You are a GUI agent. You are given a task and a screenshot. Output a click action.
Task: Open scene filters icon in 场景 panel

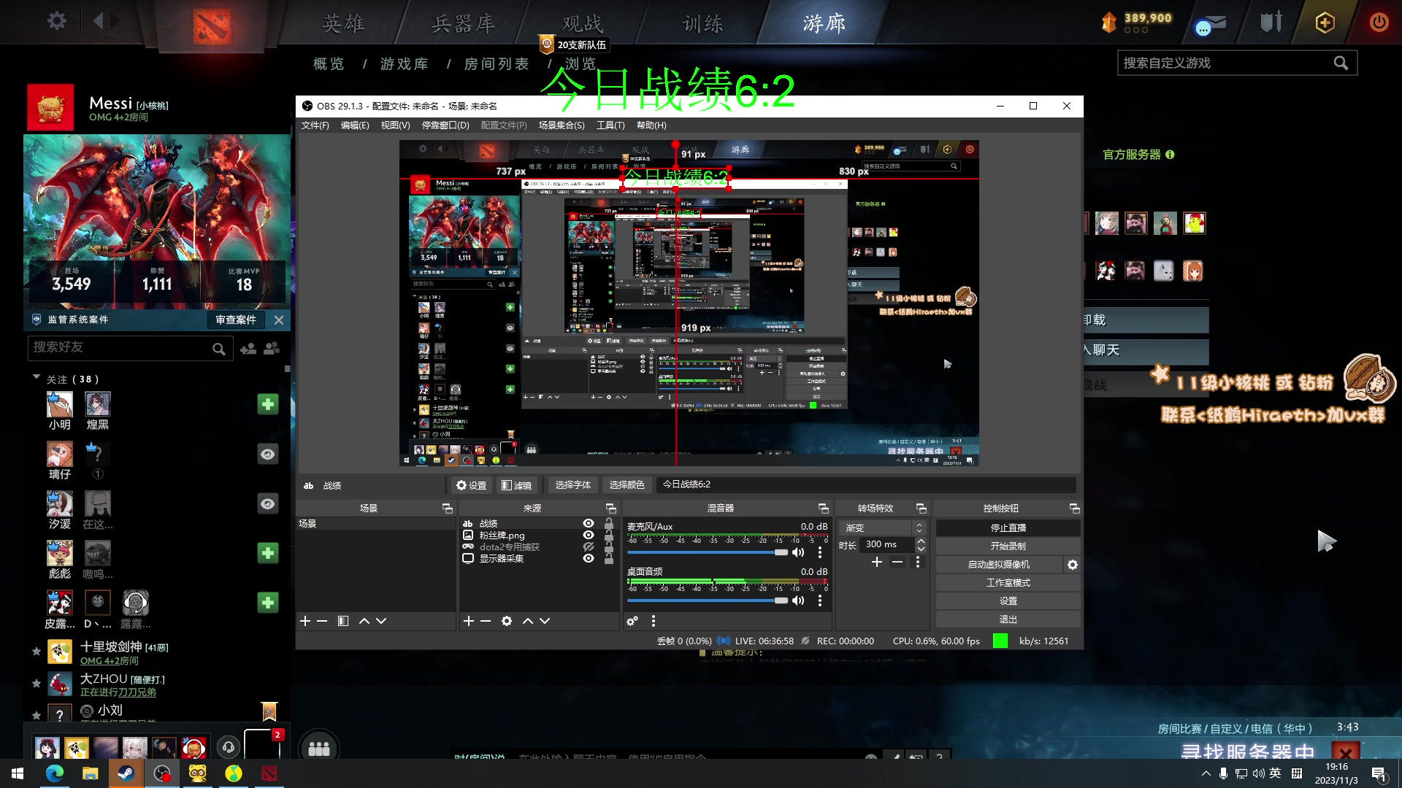point(343,621)
